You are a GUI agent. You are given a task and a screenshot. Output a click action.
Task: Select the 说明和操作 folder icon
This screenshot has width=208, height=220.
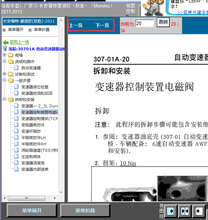(11, 62)
